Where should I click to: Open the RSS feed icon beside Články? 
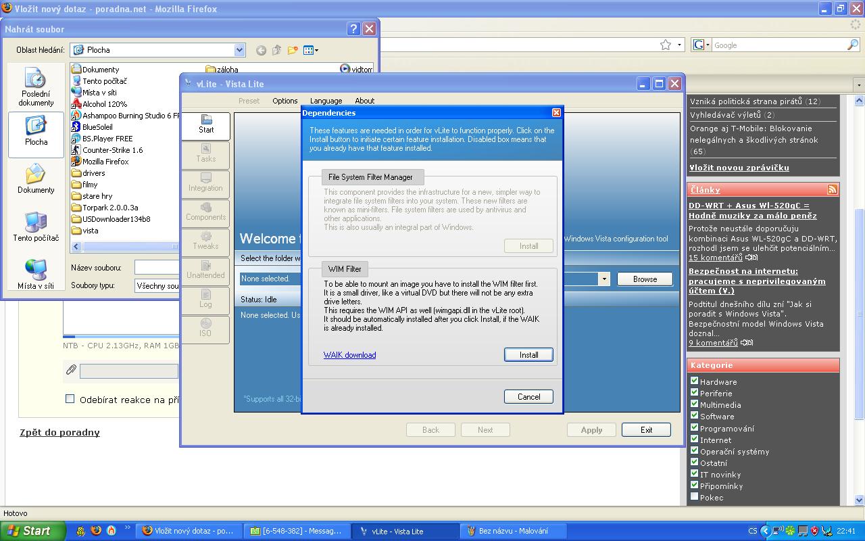[x=833, y=189]
